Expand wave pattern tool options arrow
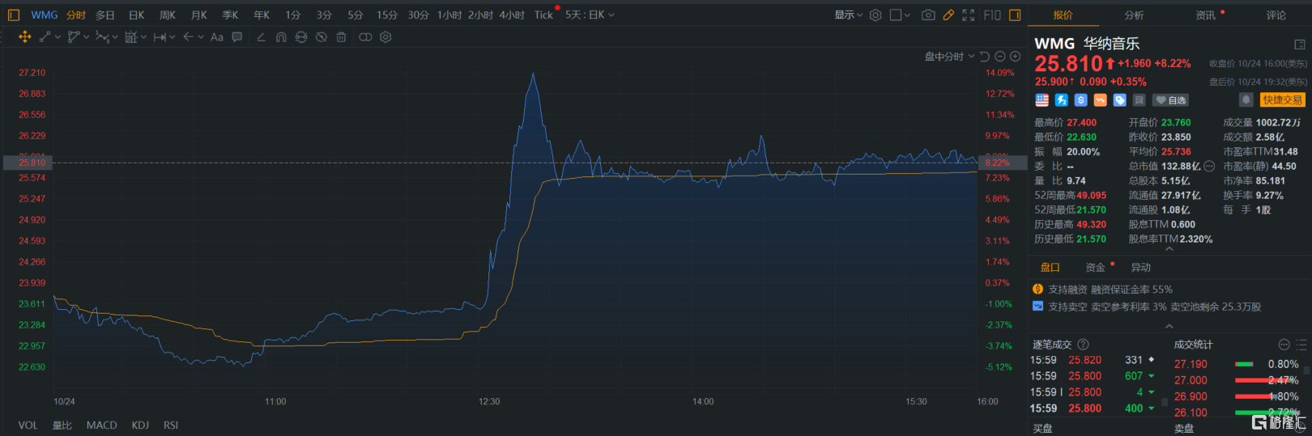This screenshot has width=1312, height=436. pyautogui.click(x=114, y=37)
